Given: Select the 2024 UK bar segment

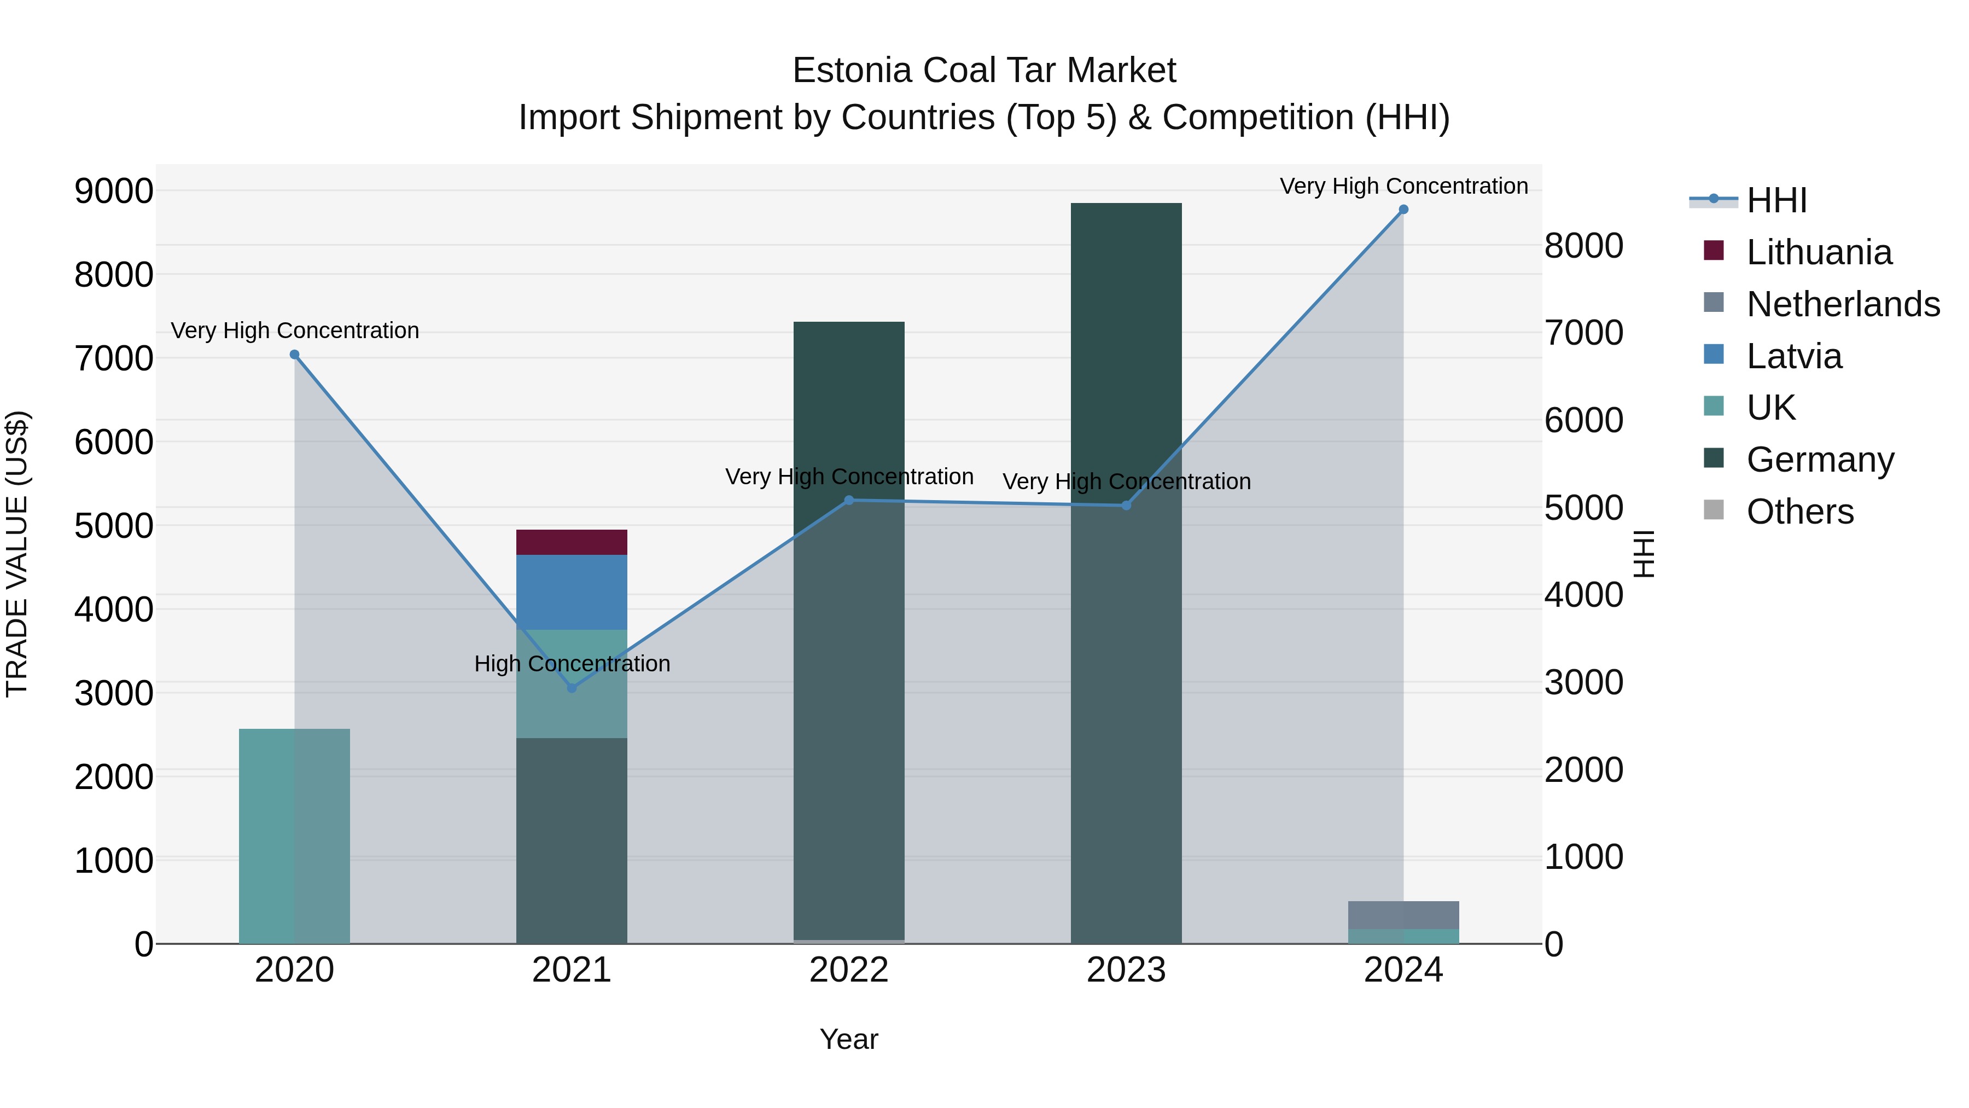Looking at the screenshot, I should pos(1403,936).
